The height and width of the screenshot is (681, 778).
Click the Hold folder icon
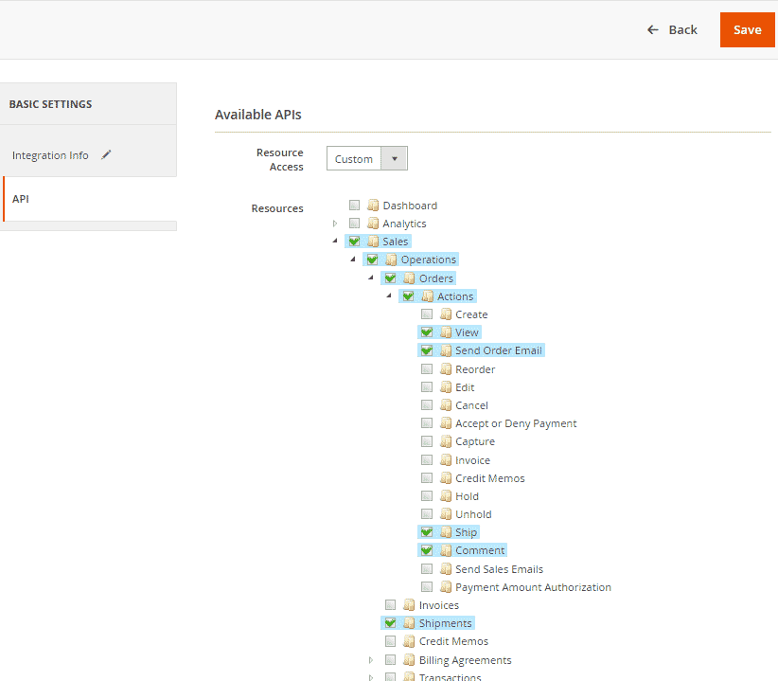[x=446, y=496]
